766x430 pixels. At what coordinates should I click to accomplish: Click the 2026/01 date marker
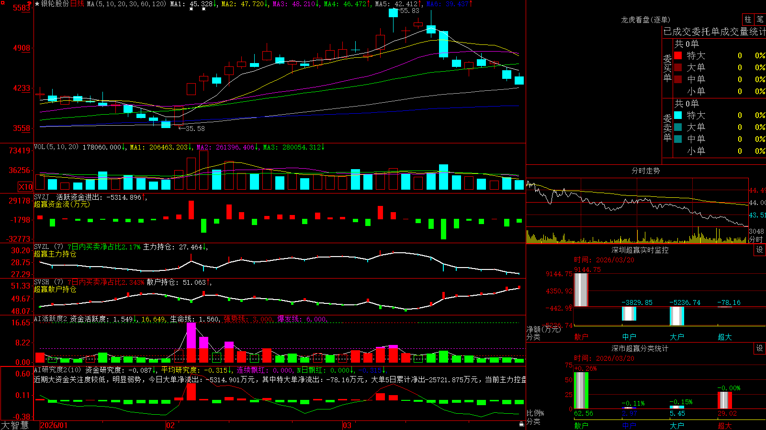(x=54, y=425)
